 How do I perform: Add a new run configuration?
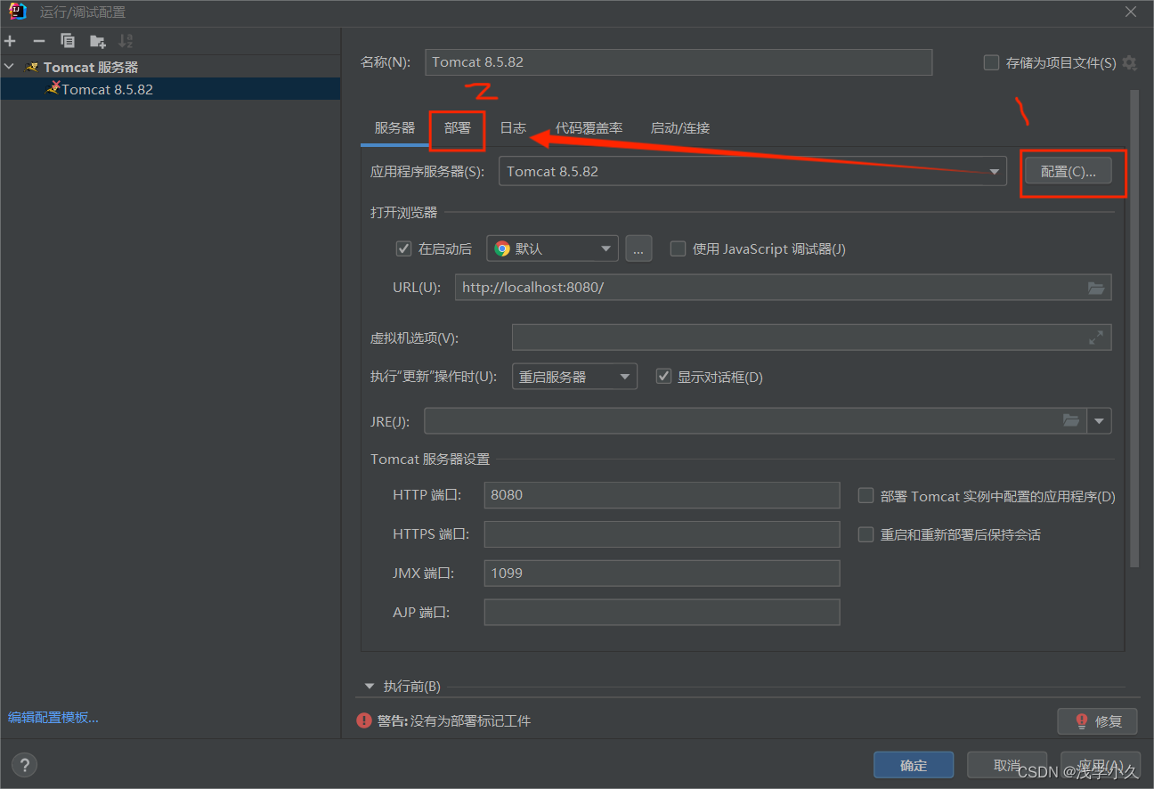pos(11,41)
